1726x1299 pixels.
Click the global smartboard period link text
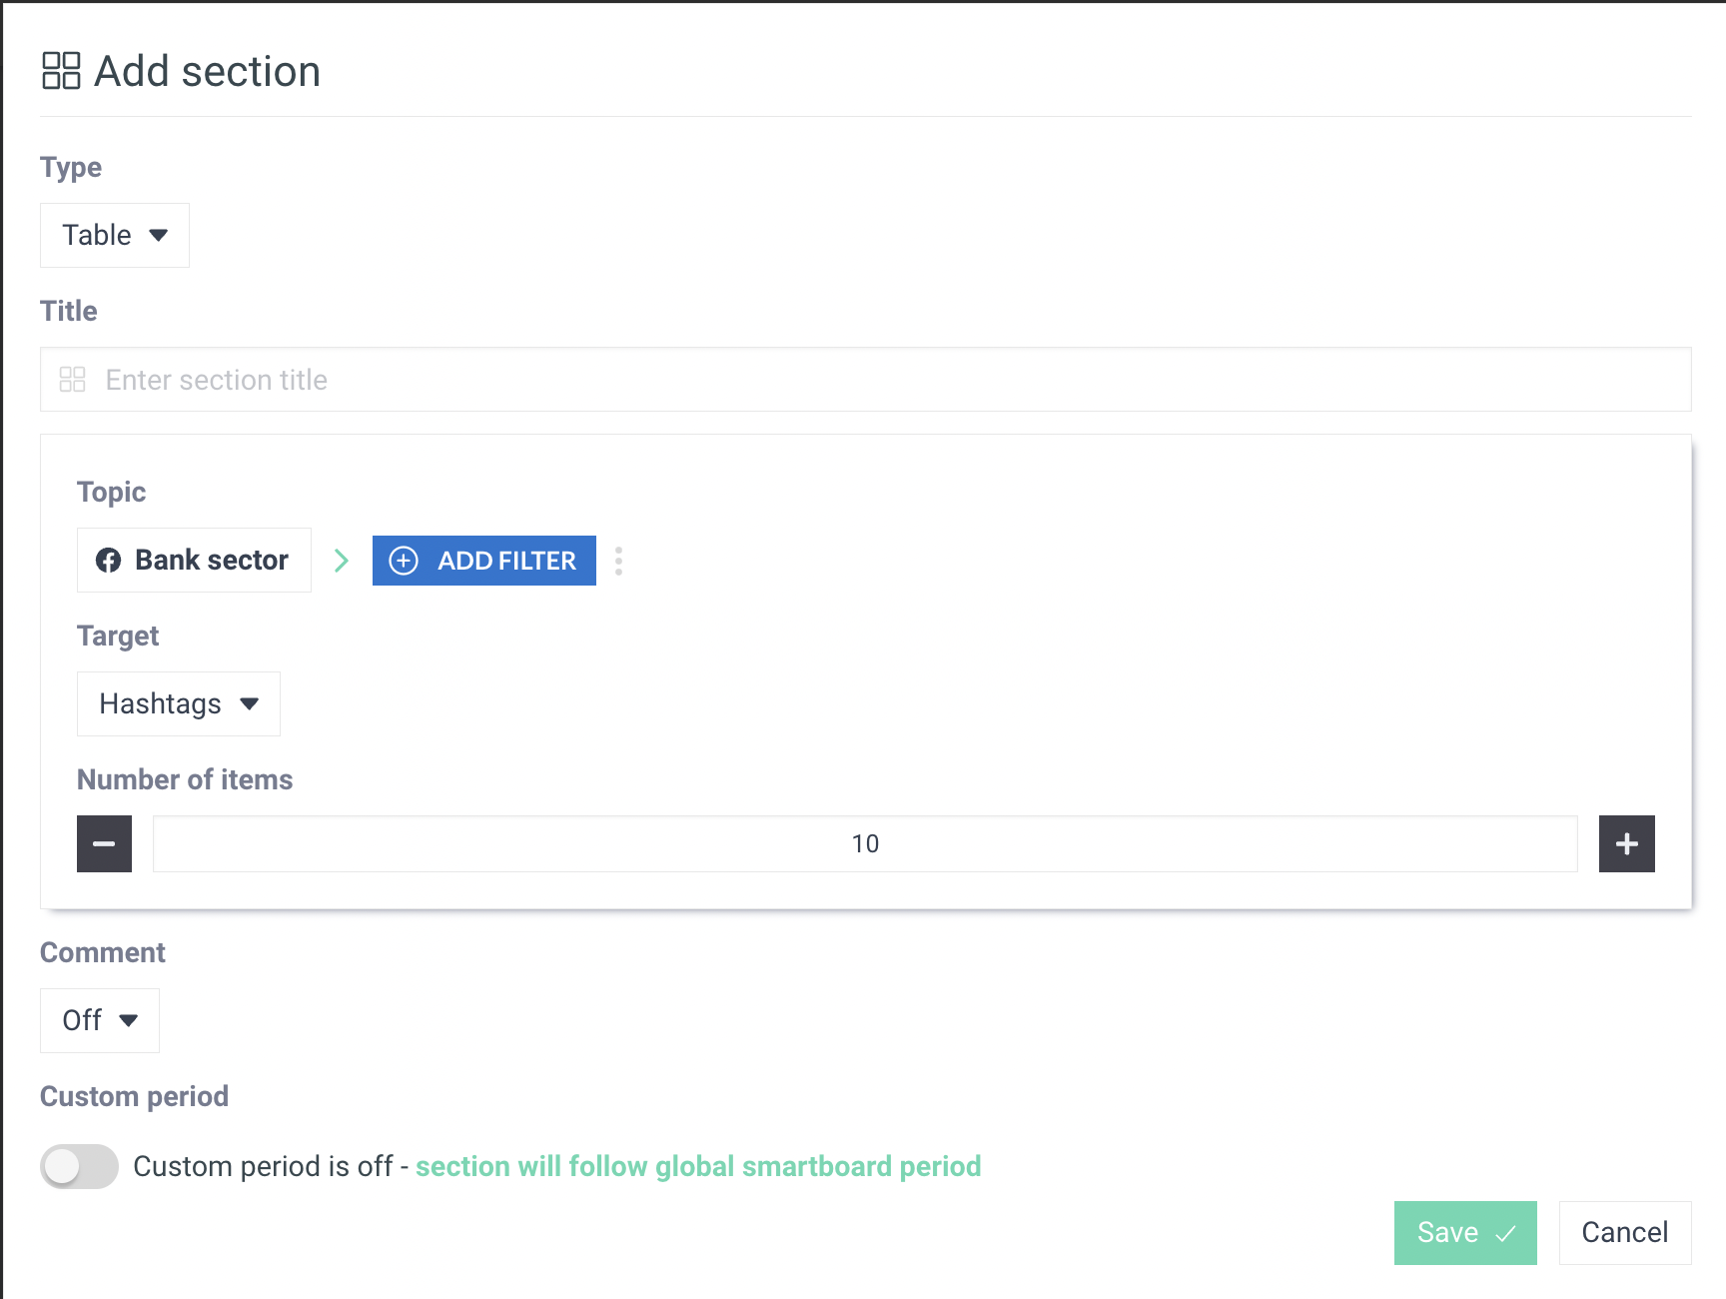(x=698, y=1166)
